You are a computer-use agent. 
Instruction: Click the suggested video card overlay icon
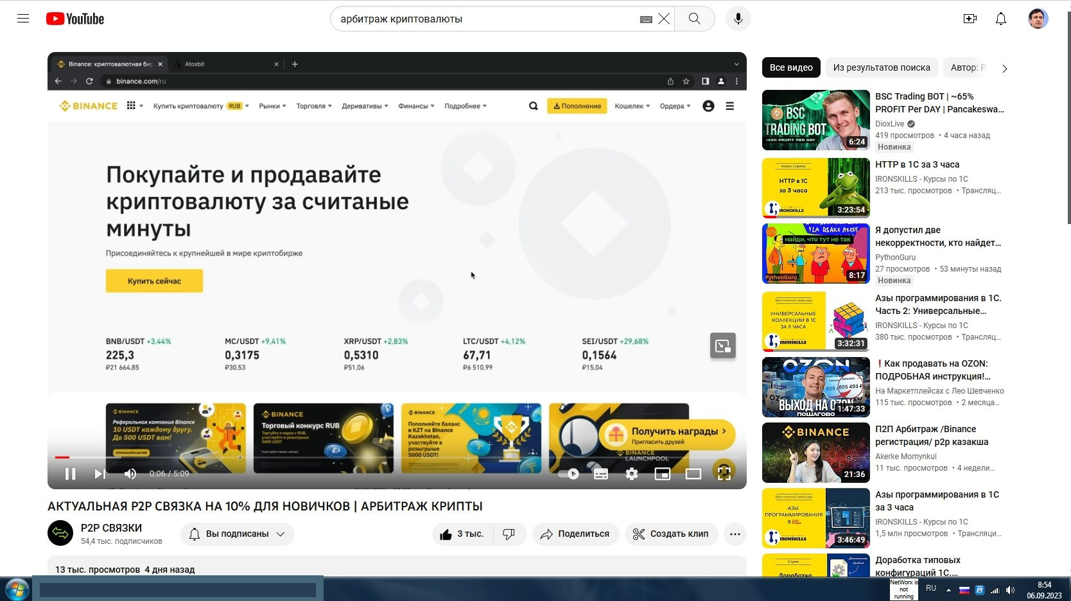point(723,345)
